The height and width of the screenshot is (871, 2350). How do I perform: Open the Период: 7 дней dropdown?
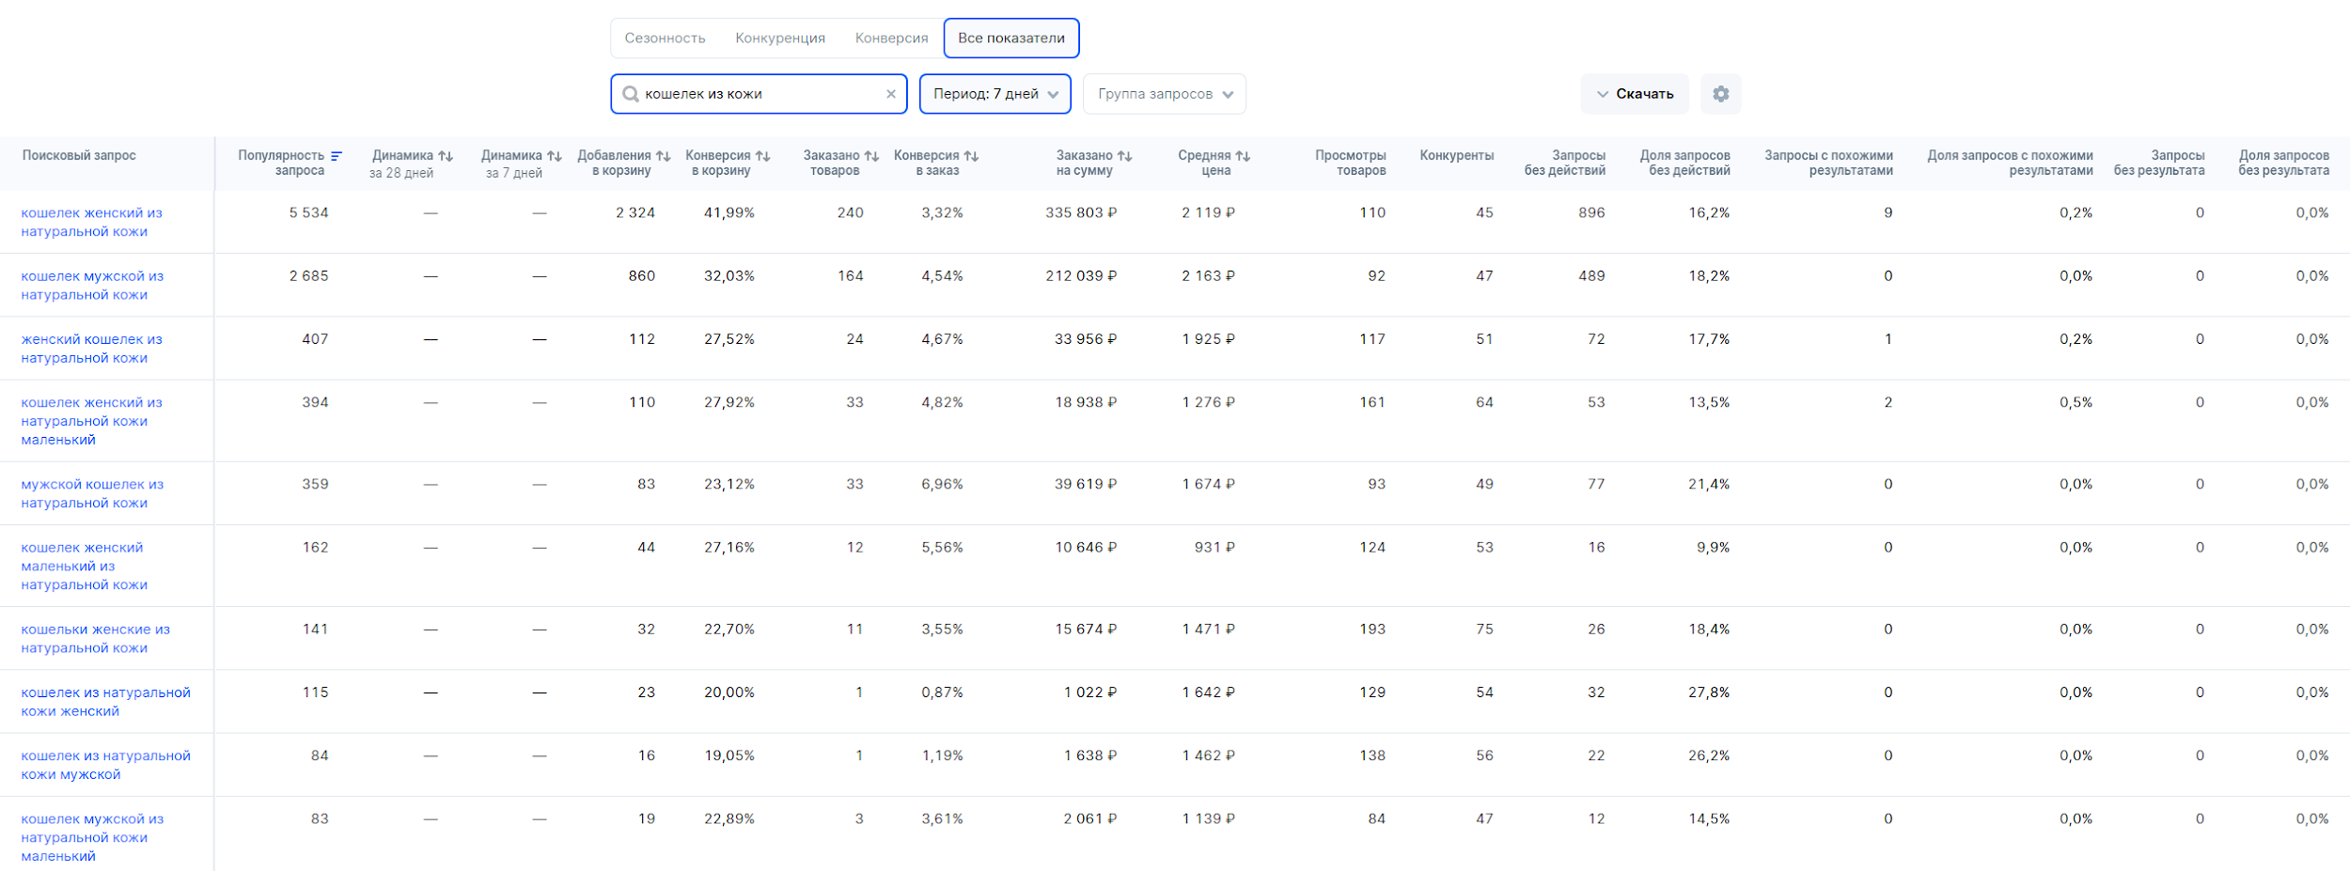(x=995, y=94)
